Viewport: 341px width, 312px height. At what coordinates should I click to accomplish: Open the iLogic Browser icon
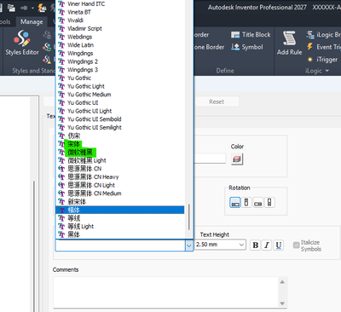pyautogui.click(x=310, y=34)
